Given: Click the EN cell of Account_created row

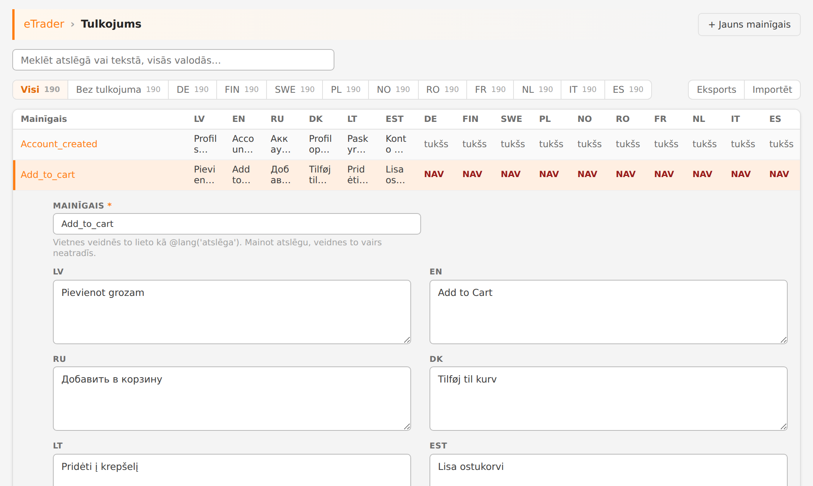Looking at the screenshot, I should point(243,144).
